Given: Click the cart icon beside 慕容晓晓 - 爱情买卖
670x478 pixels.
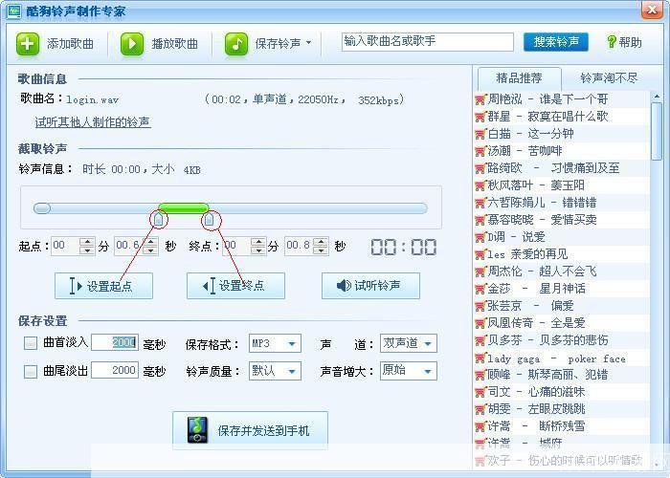Looking at the screenshot, I should (480, 220).
